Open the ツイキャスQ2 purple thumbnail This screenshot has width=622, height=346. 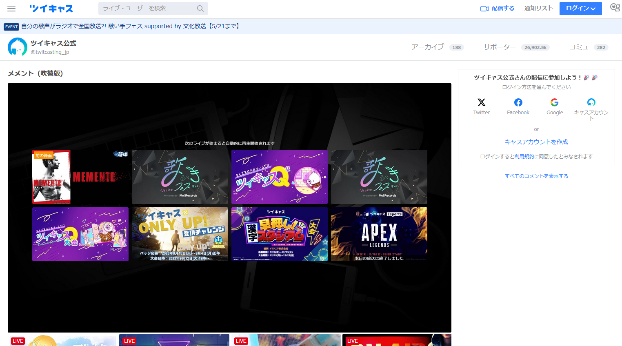point(280,177)
